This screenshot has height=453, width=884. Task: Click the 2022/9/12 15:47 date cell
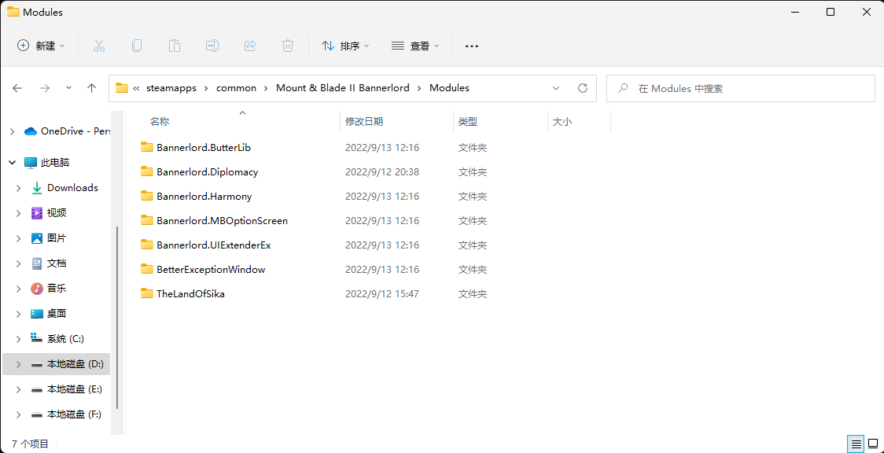(381, 293)
